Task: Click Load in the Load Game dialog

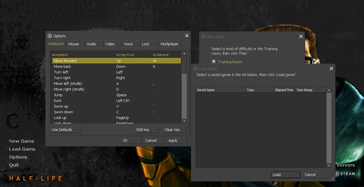Action: [x=285, y=174]
